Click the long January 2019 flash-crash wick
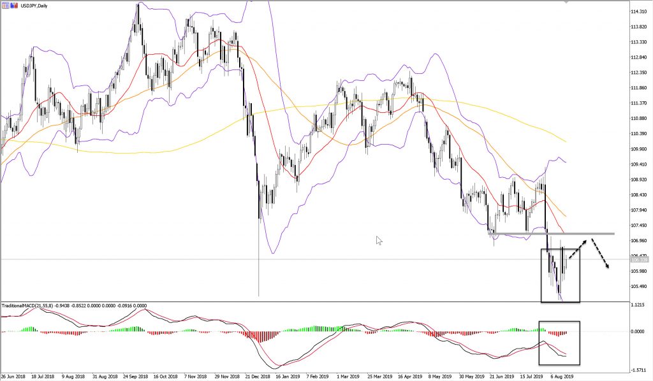Screen dimensions: 653x381 click(x=259, y=268)
